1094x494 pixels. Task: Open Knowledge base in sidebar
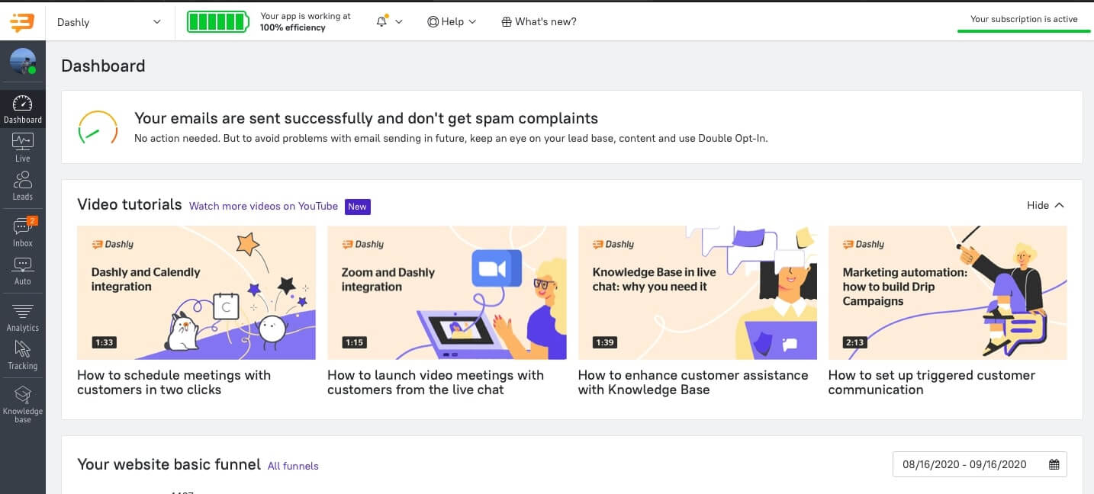coord(23,404)
